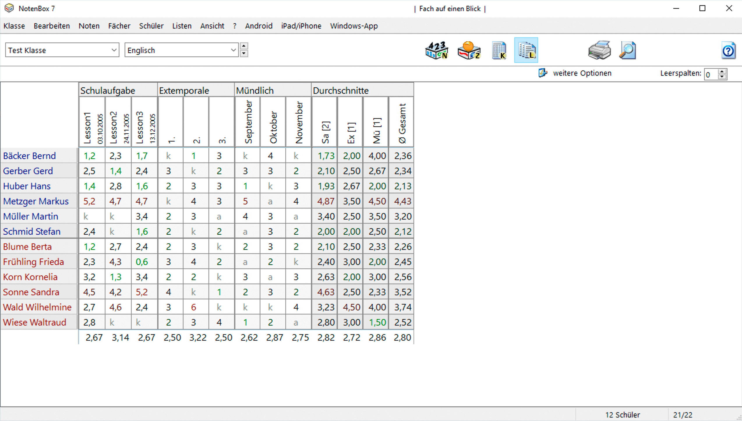Open the Noten menu
This screenshot has height=421, width=742.
(x=89, y=26)
